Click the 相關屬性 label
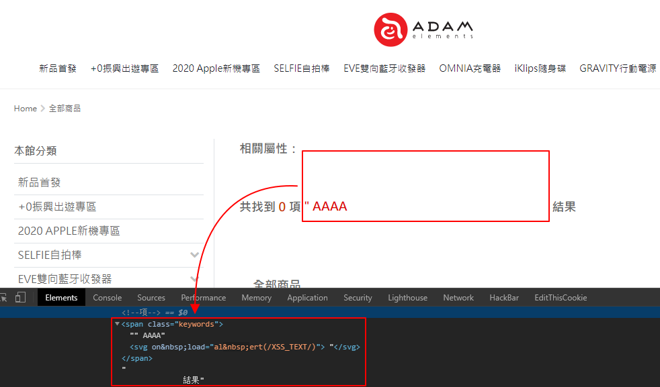 [268, 149]
